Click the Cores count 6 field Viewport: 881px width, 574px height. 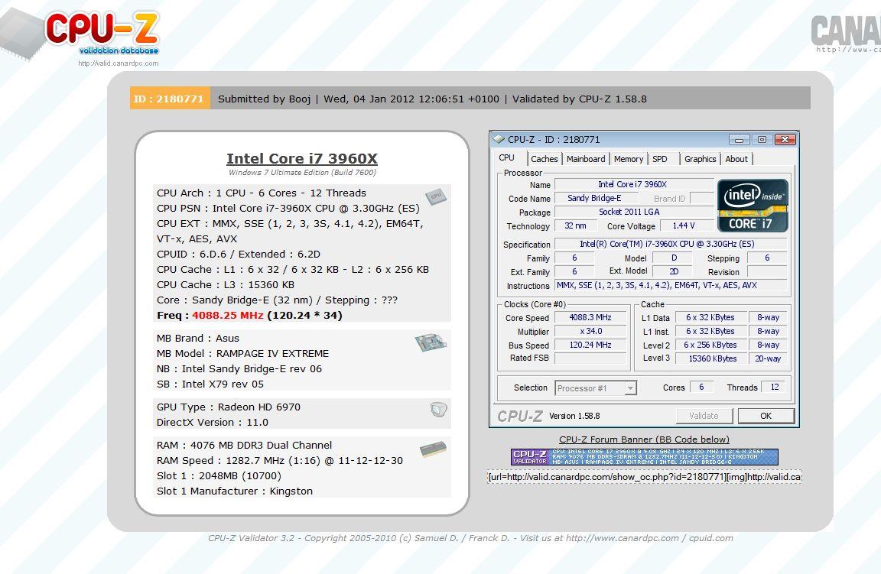tap(701, 387)
